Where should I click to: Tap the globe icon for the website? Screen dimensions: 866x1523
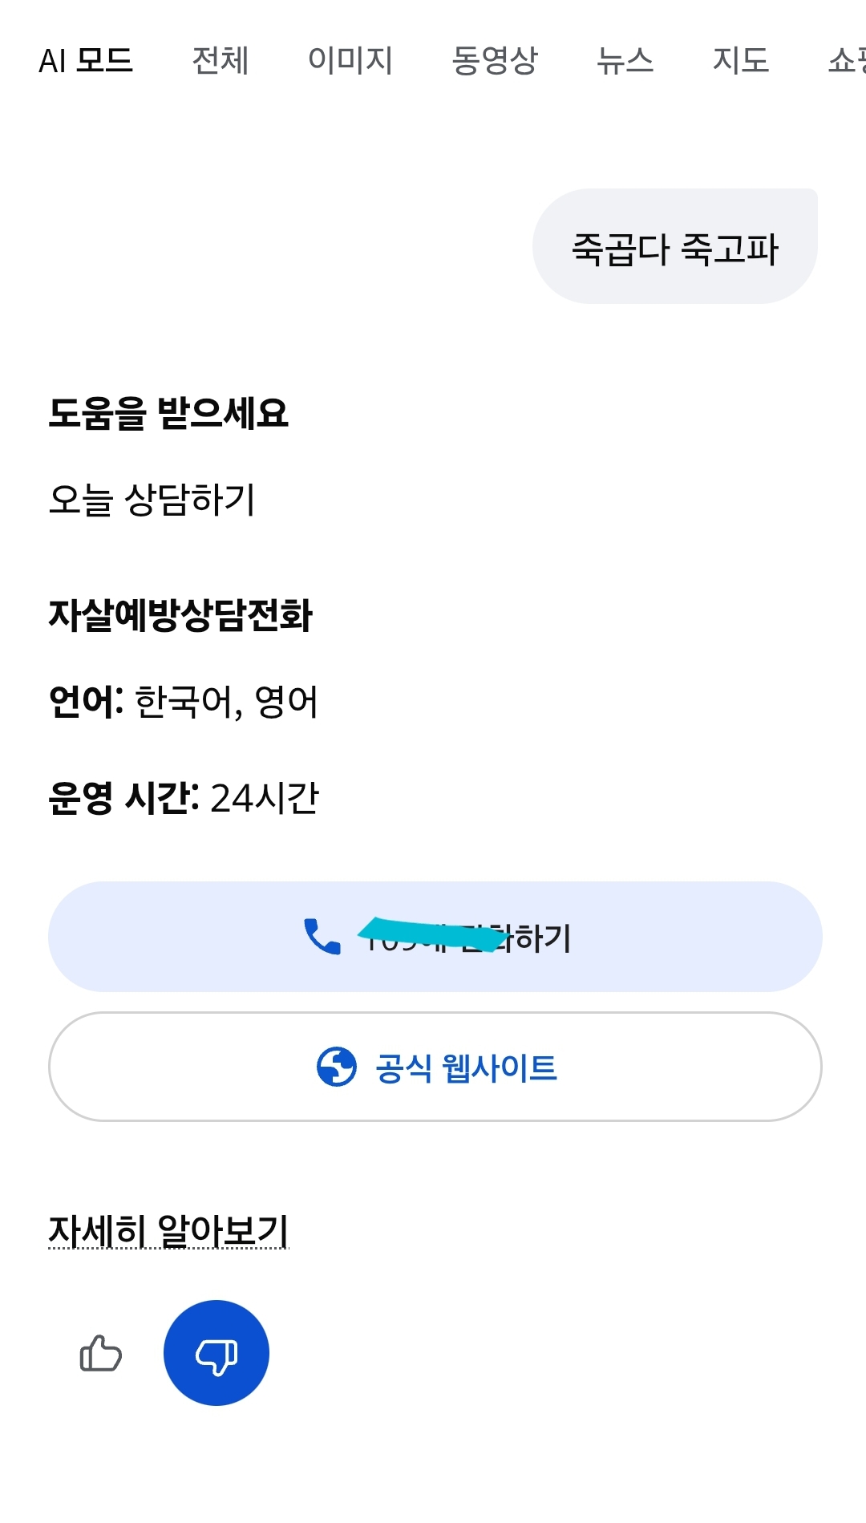click(337, 1067)
